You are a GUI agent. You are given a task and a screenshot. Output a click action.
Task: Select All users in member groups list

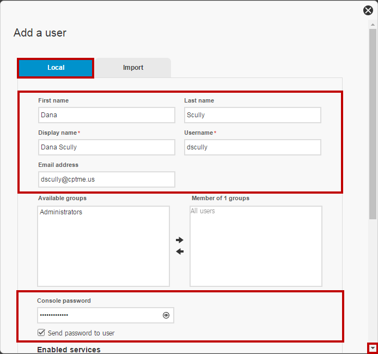point(203,211)
